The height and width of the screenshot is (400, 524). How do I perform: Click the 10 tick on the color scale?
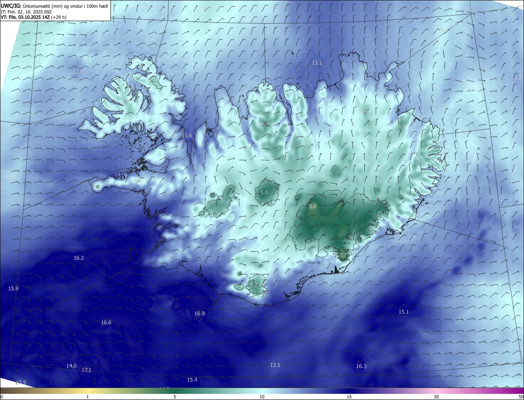coord(262,397)
